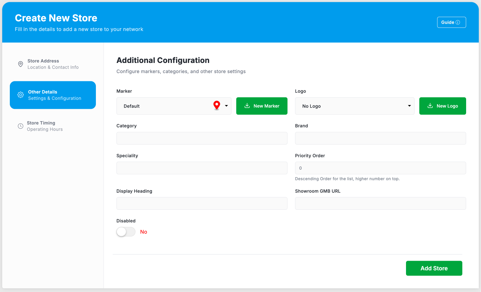Open the Marker dropdown arrow
This screenshot has width=481, height=292.
click(227, 106)
